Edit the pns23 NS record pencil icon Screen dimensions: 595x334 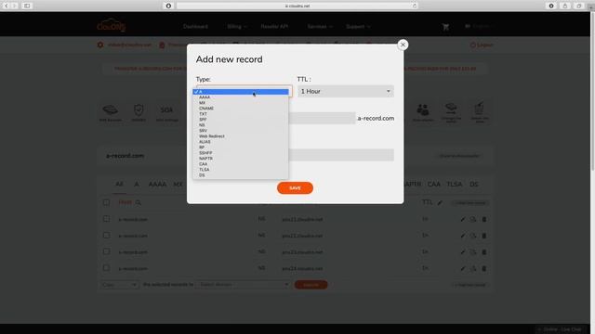coord(463,251)
